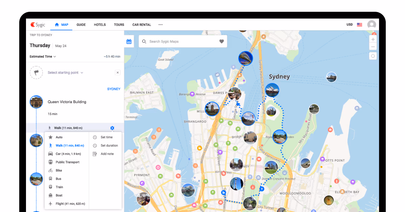Click Set duration option
The width and height of the screenshot is (405, 212).
(x=105, y=146)
